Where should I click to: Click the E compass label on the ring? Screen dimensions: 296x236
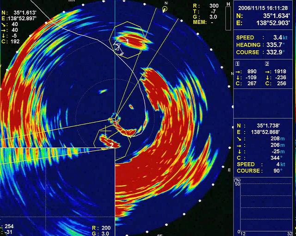(229, 170)
